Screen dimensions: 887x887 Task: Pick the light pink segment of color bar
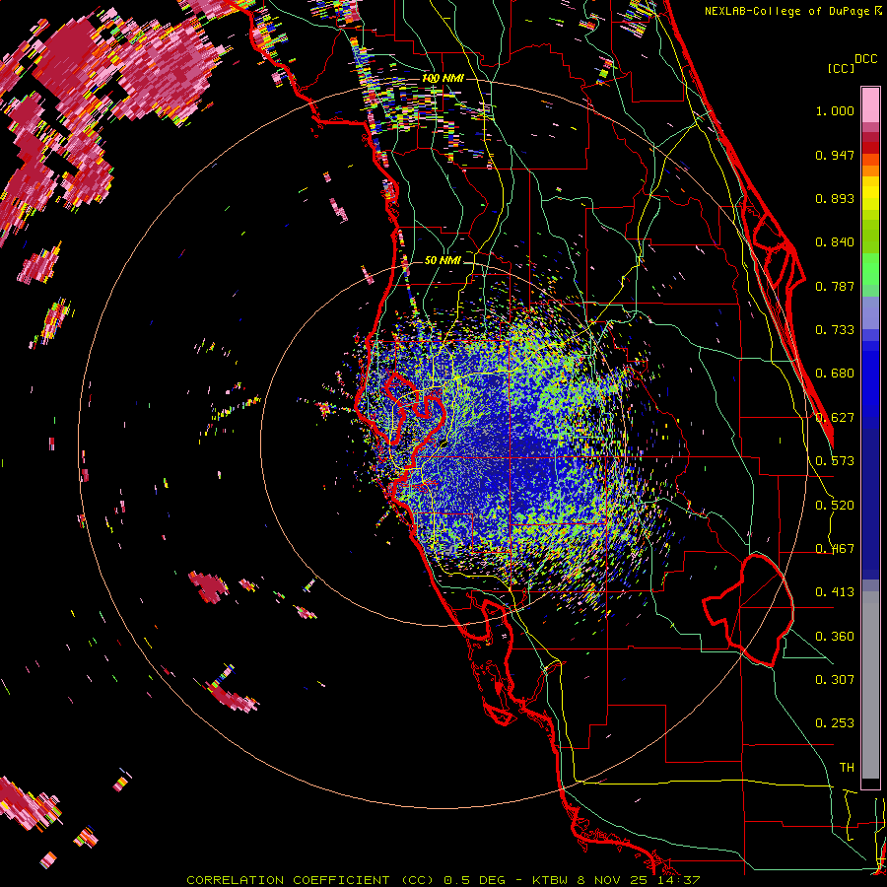coord(870,104)
